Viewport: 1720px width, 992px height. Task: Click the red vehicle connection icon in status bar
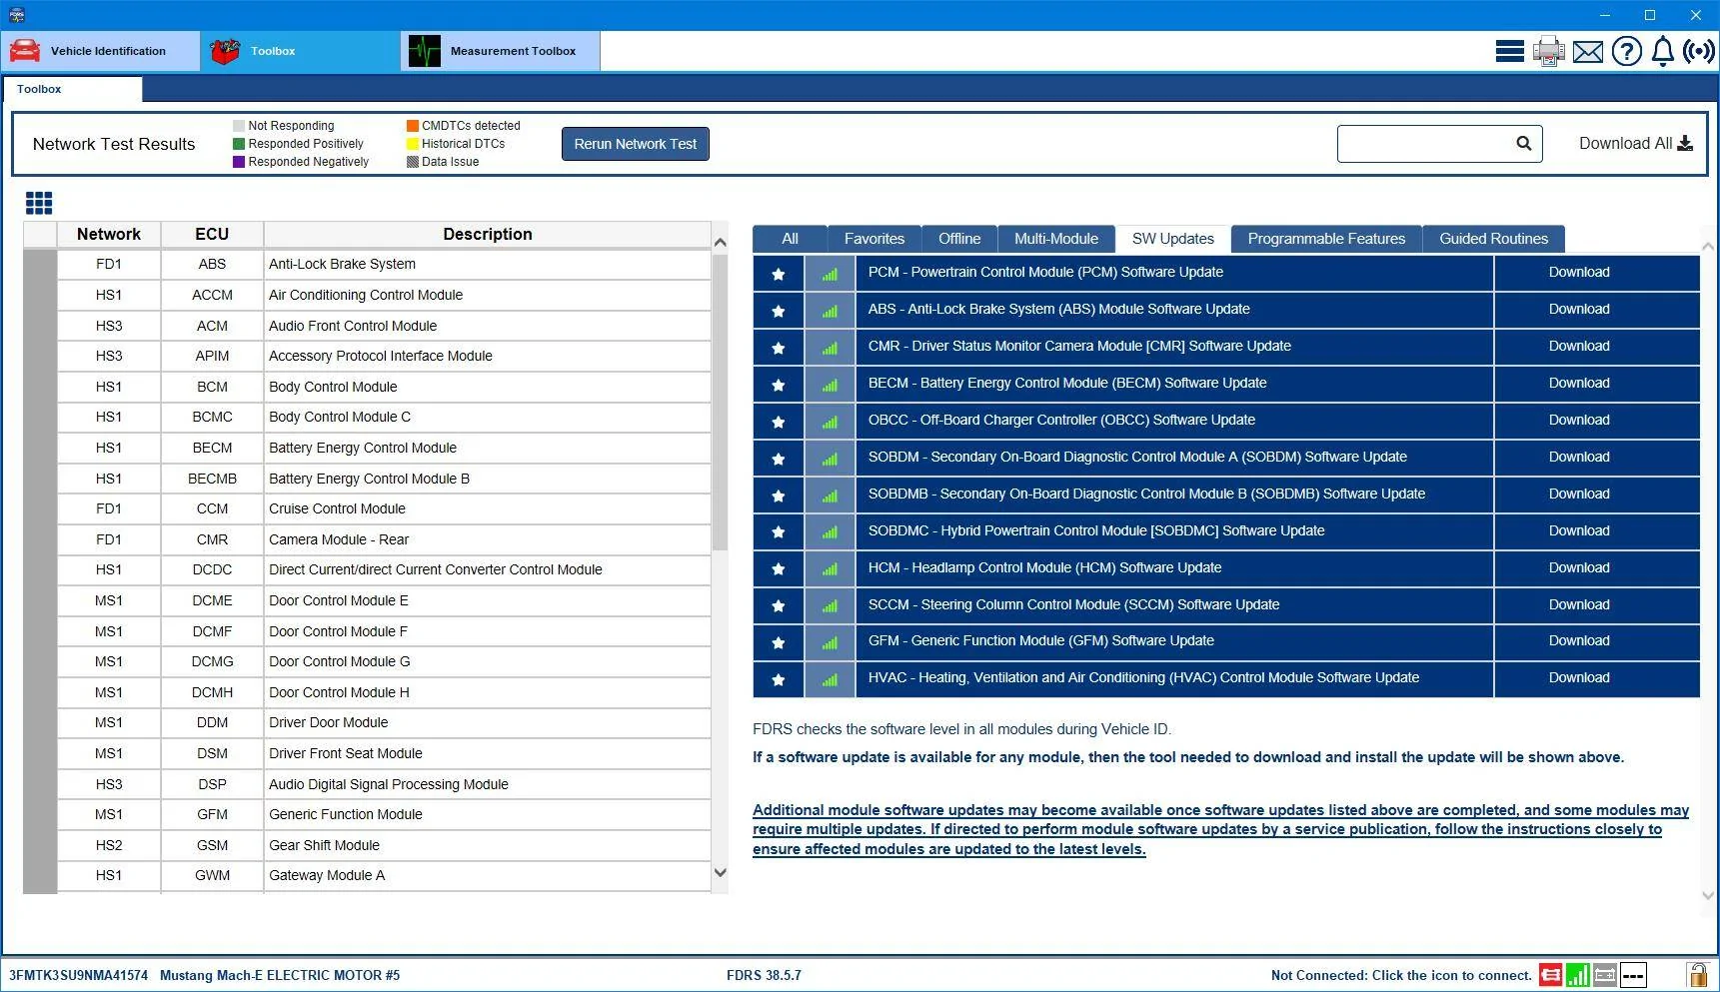click(x=1550, y=975)
